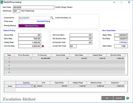Click the Rate Factor field
133x103 pixels.
pos(121,46)
